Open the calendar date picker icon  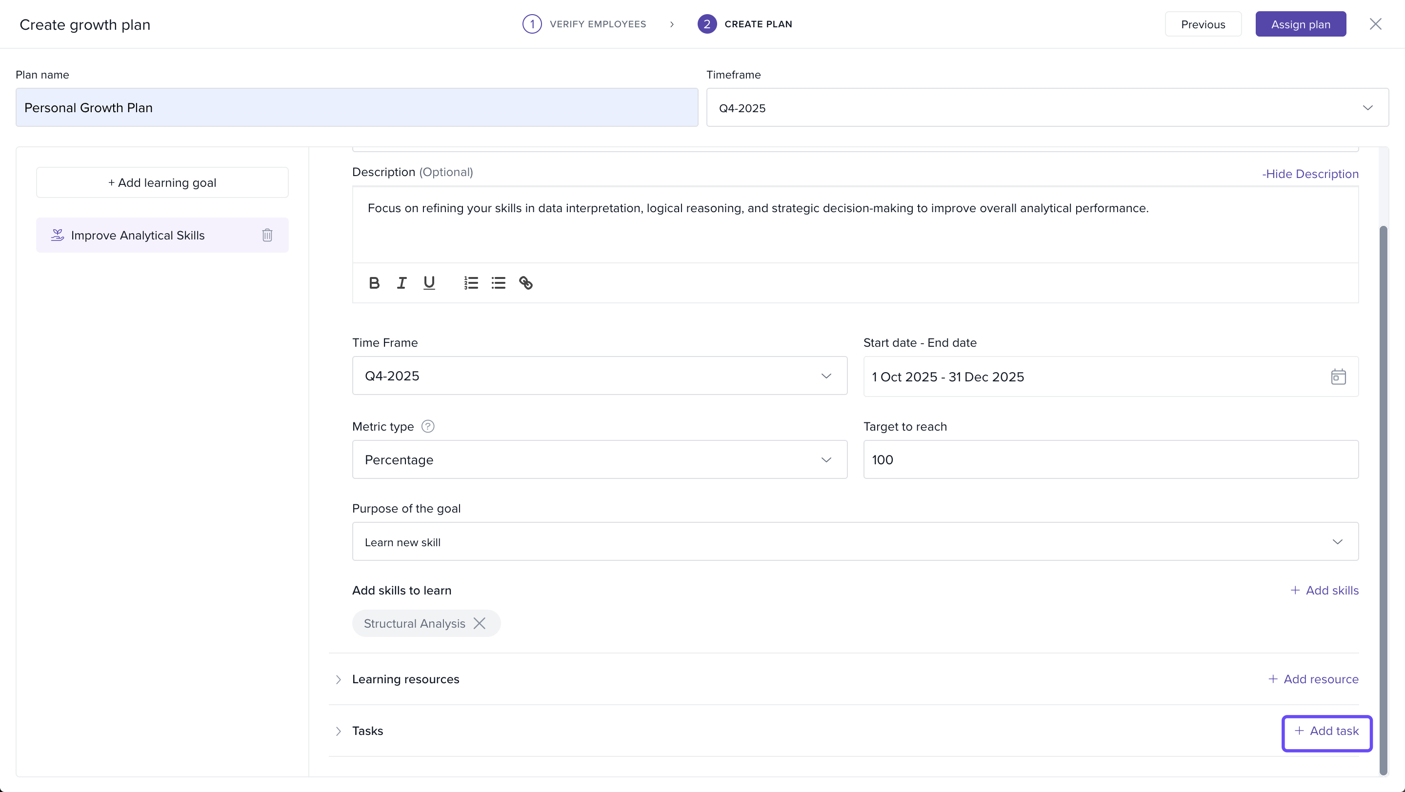click(1338, 376)
